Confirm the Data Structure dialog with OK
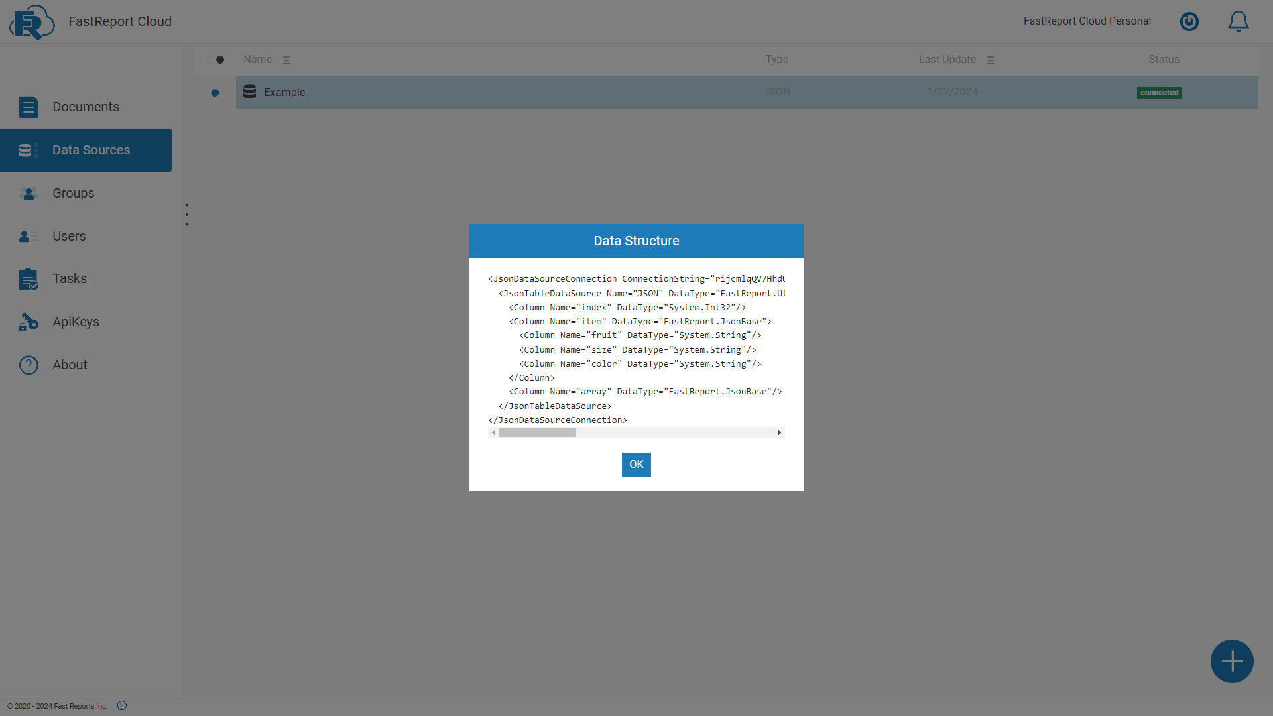The height and width of the screenshot is (716, 1273). pyautogui.click(x=636, y=465)
